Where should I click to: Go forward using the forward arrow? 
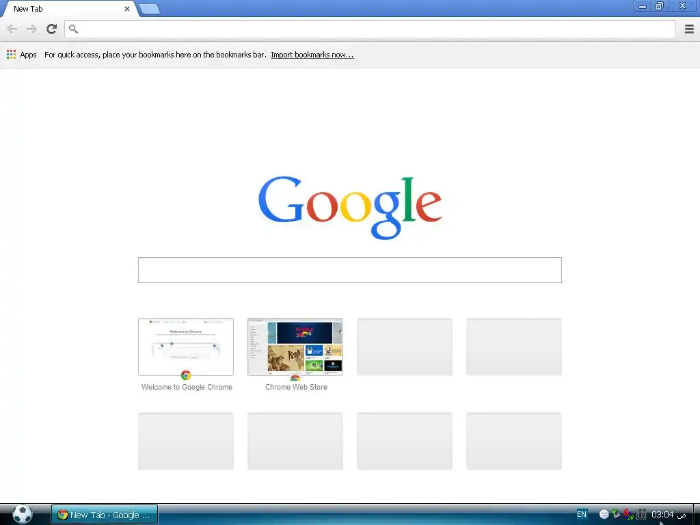31,29
